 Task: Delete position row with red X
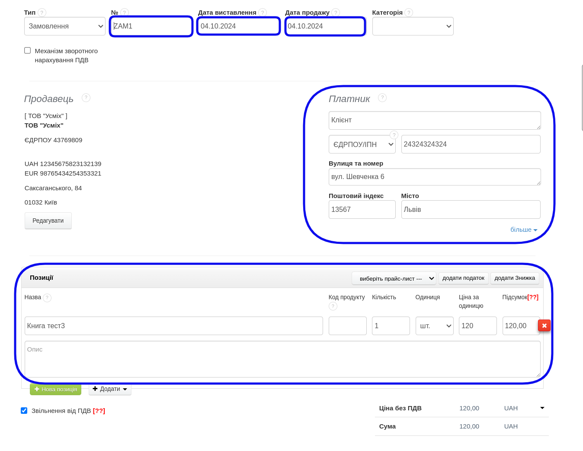point(544,326)
